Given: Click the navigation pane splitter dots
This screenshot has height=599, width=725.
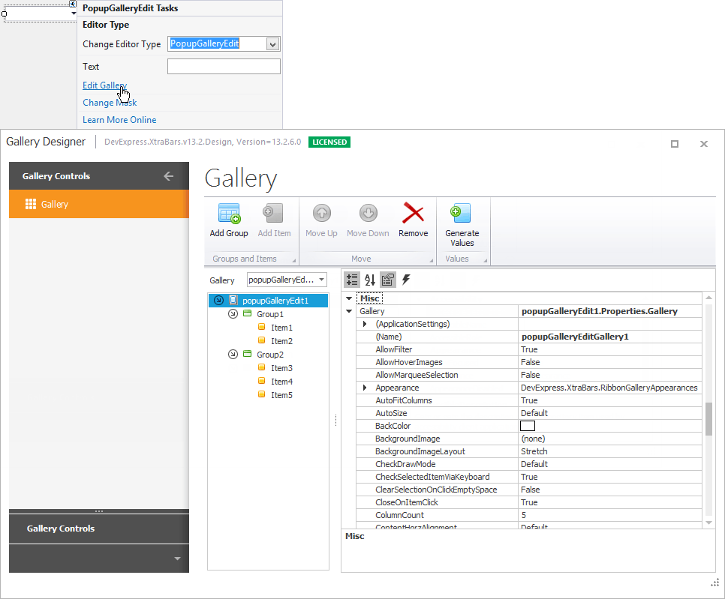Looking at the screenshot, I should pos(99,511).
